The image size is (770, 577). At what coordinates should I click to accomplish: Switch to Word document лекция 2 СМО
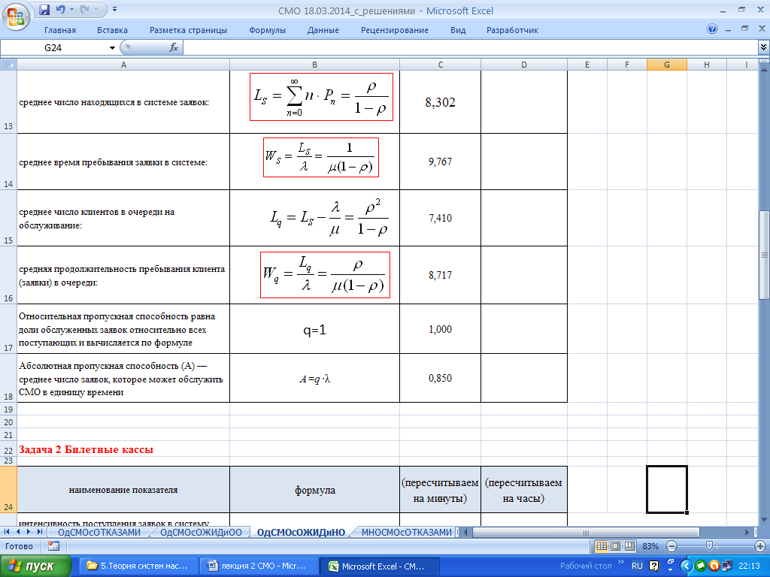point(259,566)
